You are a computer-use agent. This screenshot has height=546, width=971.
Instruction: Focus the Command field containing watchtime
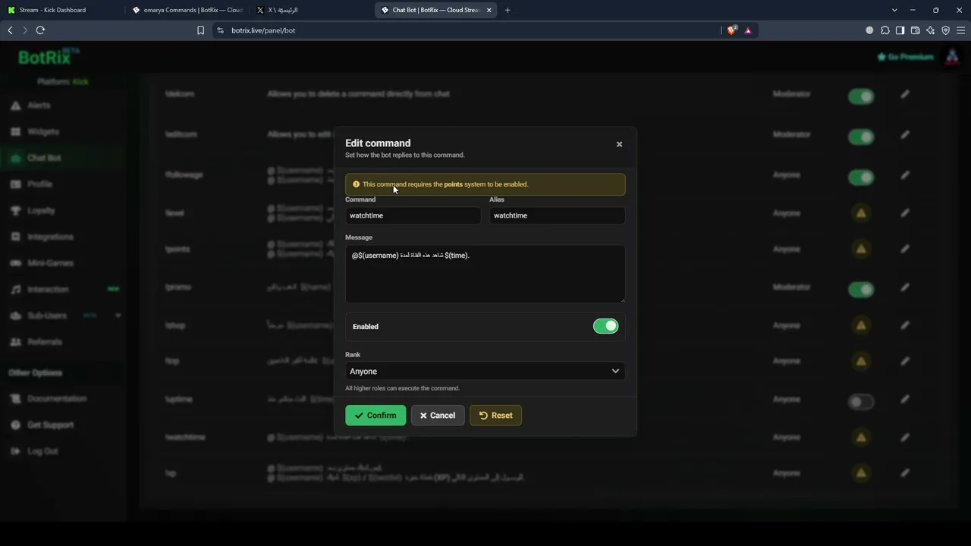tap(413, 215)
